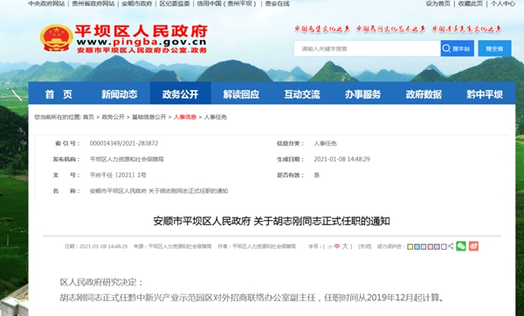Set font size to medium 中
This screenshot has width=524, height=316.
(x=337, y=246)
